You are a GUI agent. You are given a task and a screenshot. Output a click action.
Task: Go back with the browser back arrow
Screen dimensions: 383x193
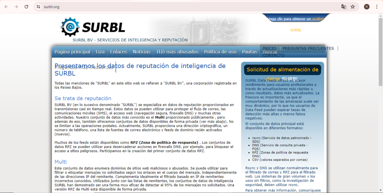(6, 7)
